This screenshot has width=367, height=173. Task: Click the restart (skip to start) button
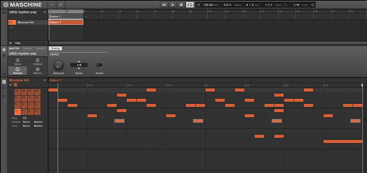click(x=164, y=5)
